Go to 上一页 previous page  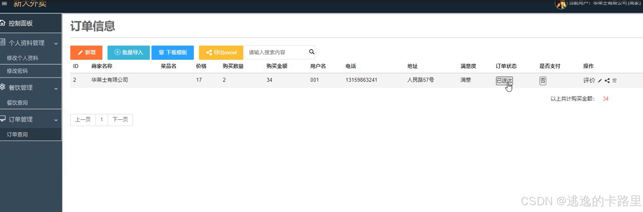tap(83, 120)
